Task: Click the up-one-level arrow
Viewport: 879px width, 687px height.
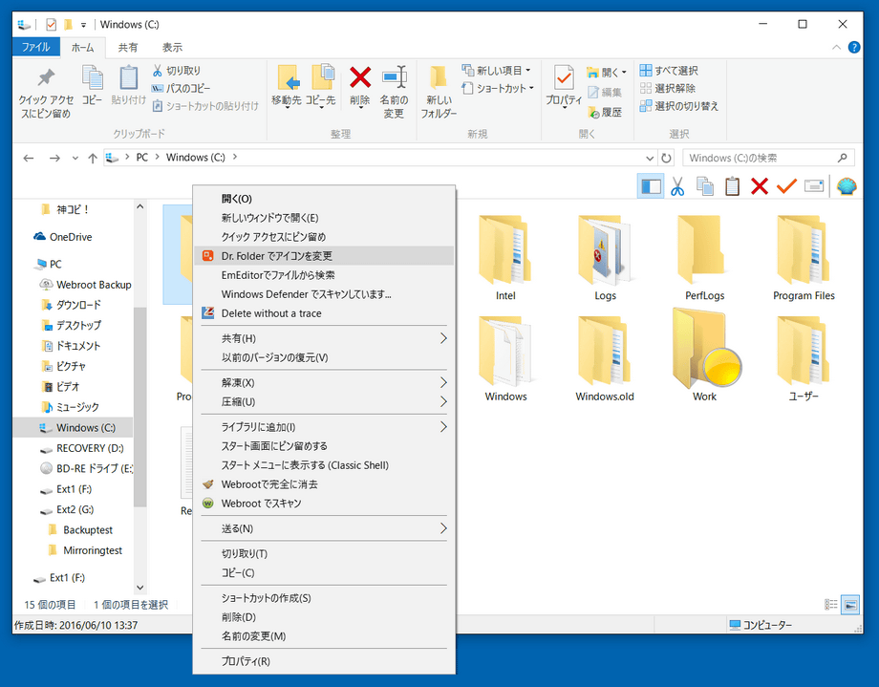Action: tap(93, 159)
